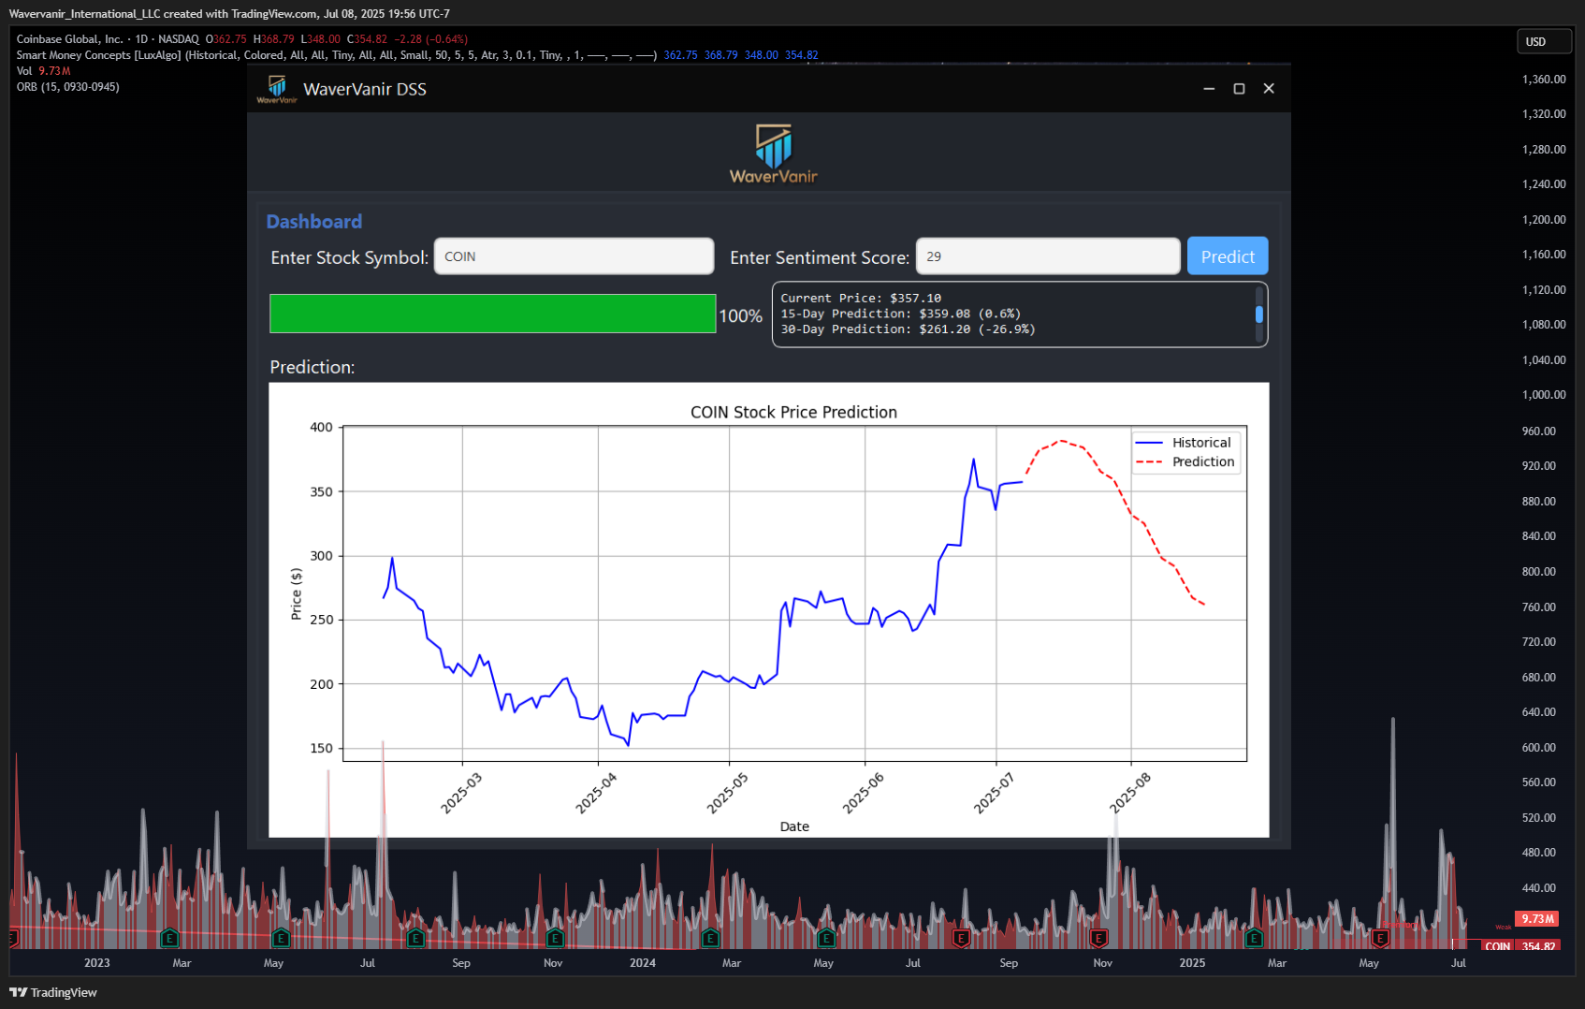Click the red earnings marker above the Nov 2024 label
The width and height of the screenshot is (1585, 1009).
point(1099,937)
